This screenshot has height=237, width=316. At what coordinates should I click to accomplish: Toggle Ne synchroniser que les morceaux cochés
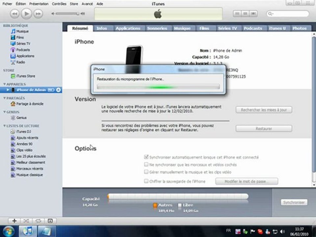pyautogui.click(x=146, y=165)
